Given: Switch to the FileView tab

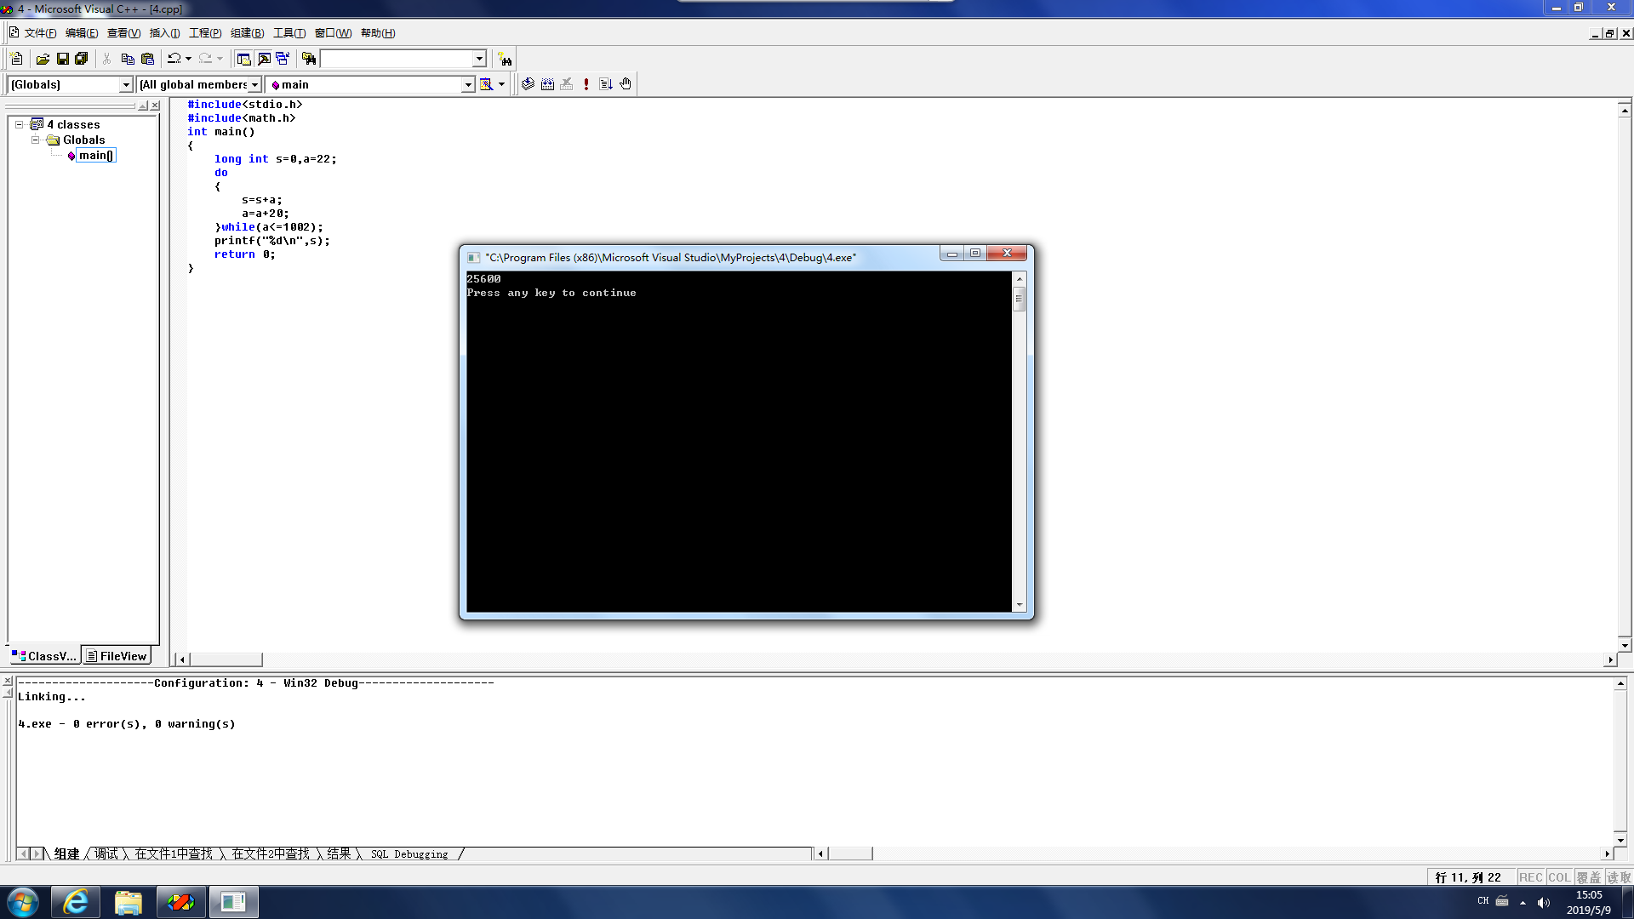Looking at the screenshot, I should (x=117, y=656).
